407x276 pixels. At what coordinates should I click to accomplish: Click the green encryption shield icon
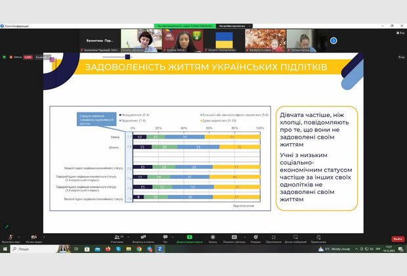(x=4, y=57)
